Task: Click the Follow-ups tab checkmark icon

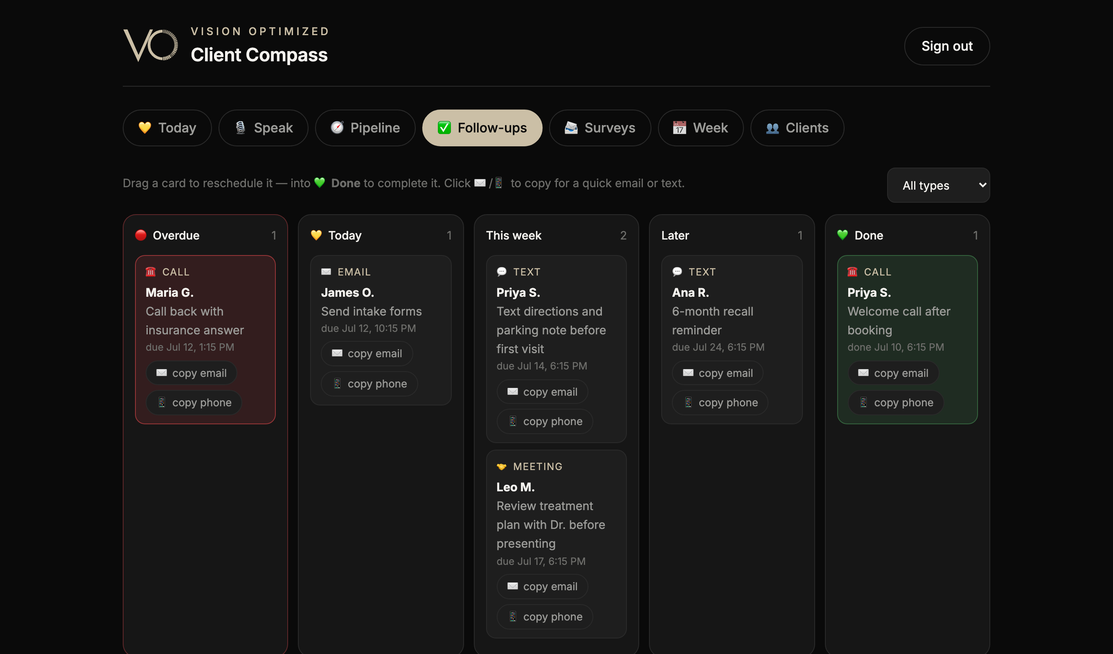Action: tap(444, 128)
